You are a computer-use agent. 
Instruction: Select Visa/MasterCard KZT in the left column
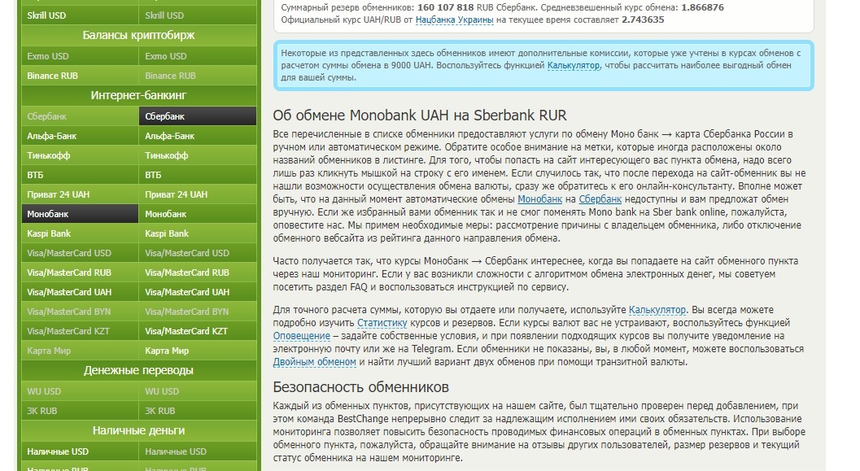pos(80,331)
